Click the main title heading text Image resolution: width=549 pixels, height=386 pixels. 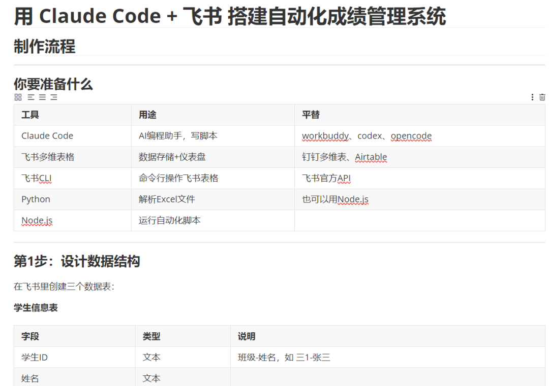pos(230,16)
